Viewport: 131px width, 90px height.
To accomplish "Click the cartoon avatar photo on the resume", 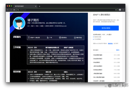I will click(19, 23).
